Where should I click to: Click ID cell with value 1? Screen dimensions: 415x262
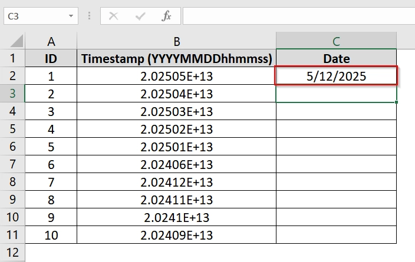pos(51,76)
